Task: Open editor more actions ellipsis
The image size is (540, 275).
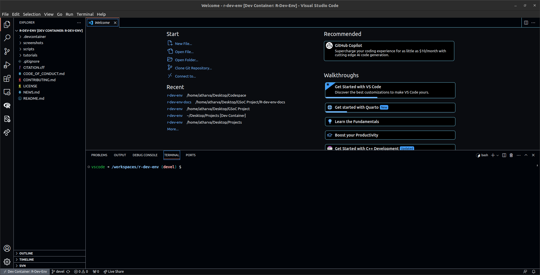Action: pyautogui.click(x=533, y=22)
